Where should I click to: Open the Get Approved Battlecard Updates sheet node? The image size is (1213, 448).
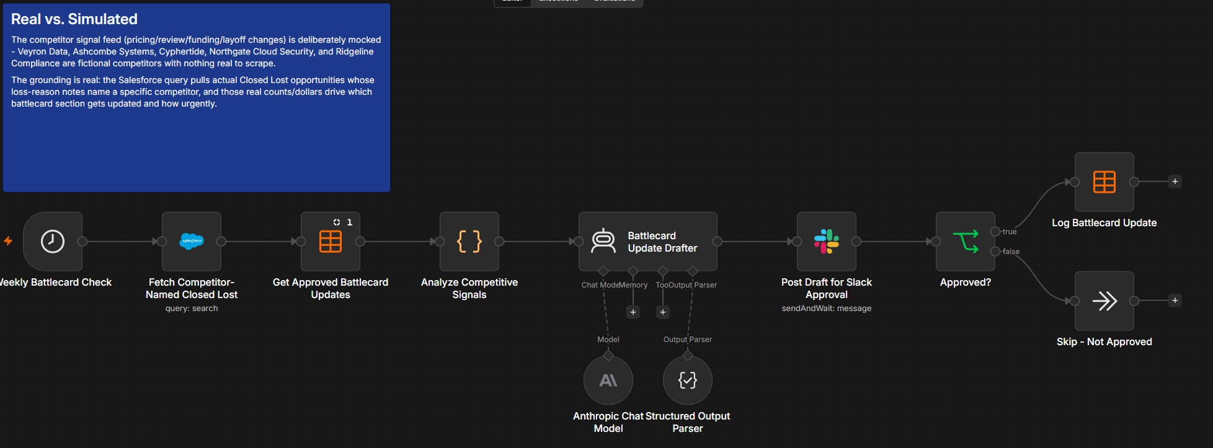pos(331,242)
